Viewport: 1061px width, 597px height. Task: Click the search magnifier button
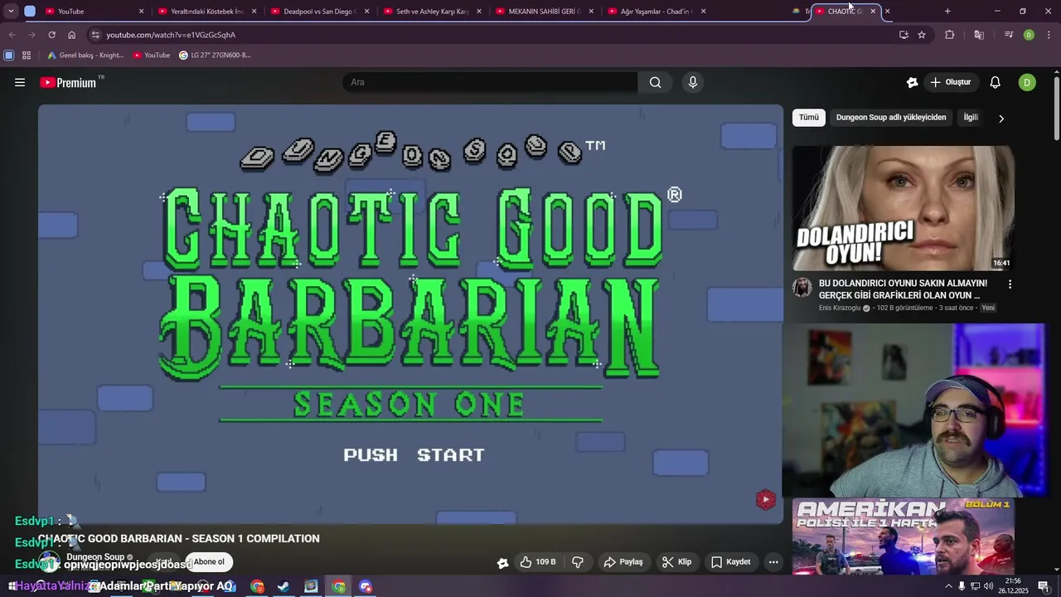click(x=655, y=82)
